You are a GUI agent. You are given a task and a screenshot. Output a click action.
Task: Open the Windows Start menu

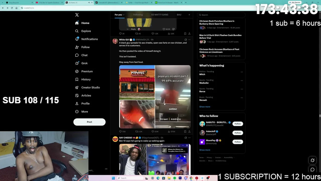click(x=113, y=178)
